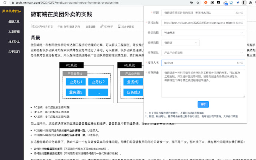Open the black square extension icon

212,3
